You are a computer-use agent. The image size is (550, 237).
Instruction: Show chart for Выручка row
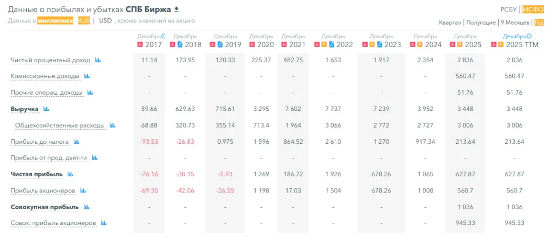(x=46, y=109)
